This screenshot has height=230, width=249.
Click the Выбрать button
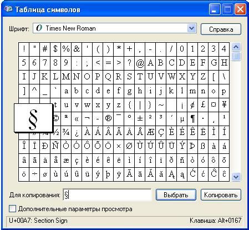coord(176,194)
